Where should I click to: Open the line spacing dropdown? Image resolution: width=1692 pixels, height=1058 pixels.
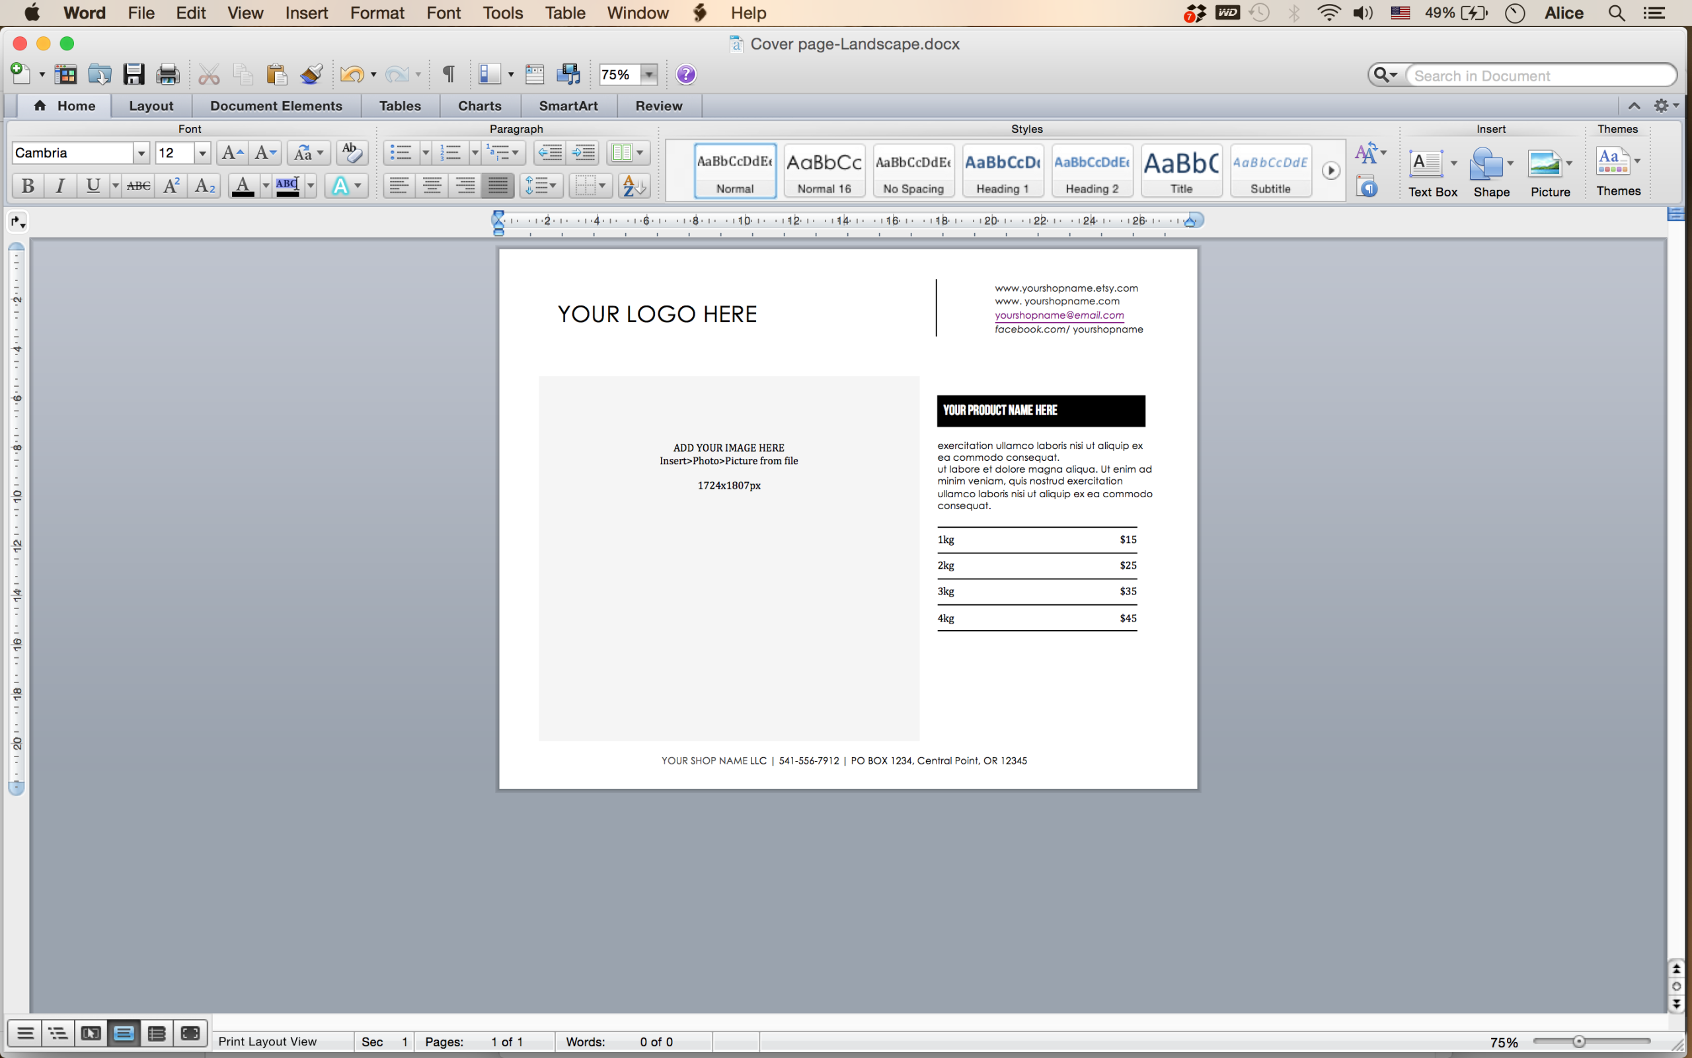coord(541,186)
